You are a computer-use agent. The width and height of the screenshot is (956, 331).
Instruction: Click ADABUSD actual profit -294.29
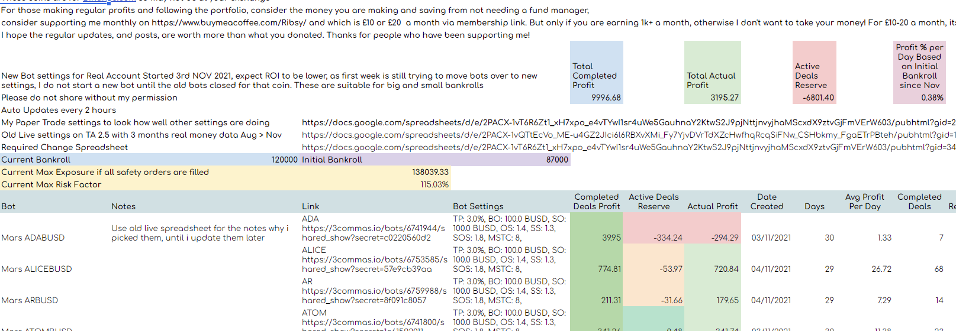pos(725,238)
